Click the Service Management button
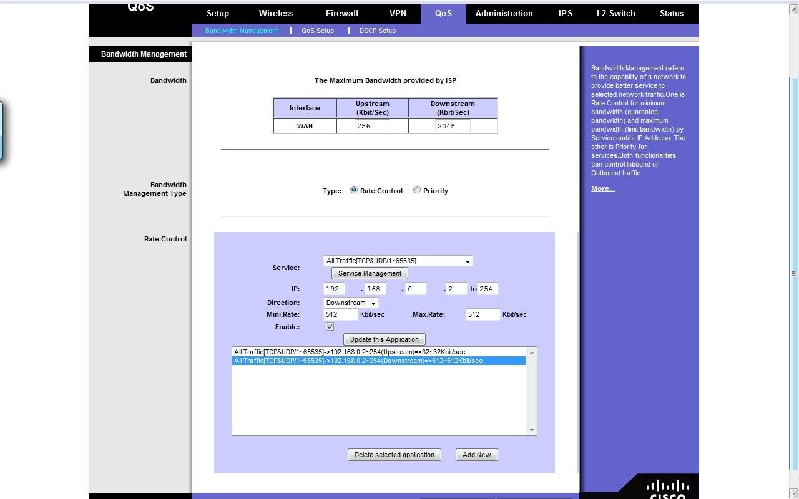The image size is (799, 499). coord(370,273)
